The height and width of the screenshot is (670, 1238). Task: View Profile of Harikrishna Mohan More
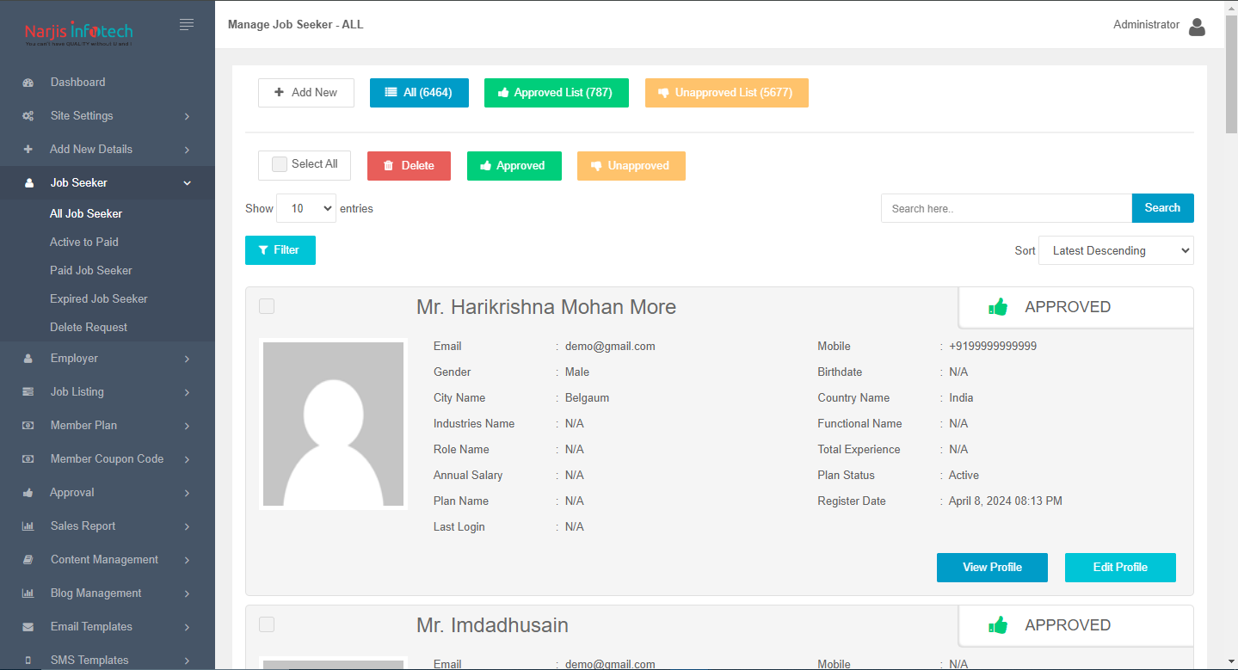992,568
